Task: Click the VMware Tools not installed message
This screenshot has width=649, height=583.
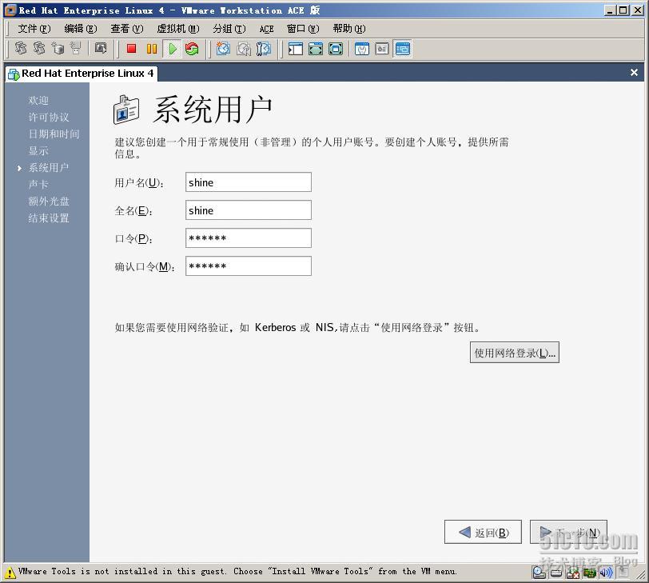Action: 237,572
